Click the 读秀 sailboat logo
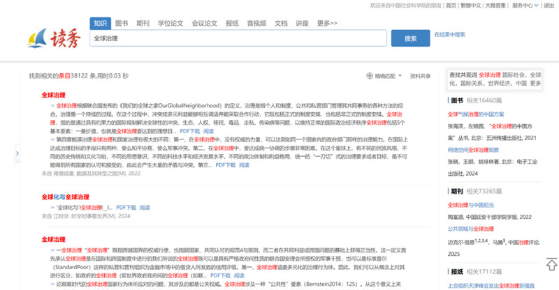This screenshot has height=290, width=559. click(52, 40)
